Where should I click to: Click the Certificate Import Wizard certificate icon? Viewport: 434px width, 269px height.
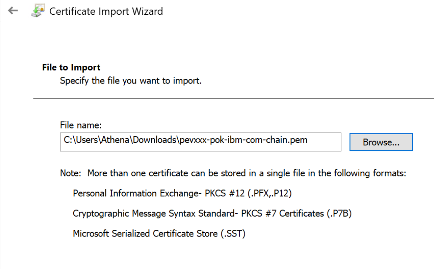point(38,11)
